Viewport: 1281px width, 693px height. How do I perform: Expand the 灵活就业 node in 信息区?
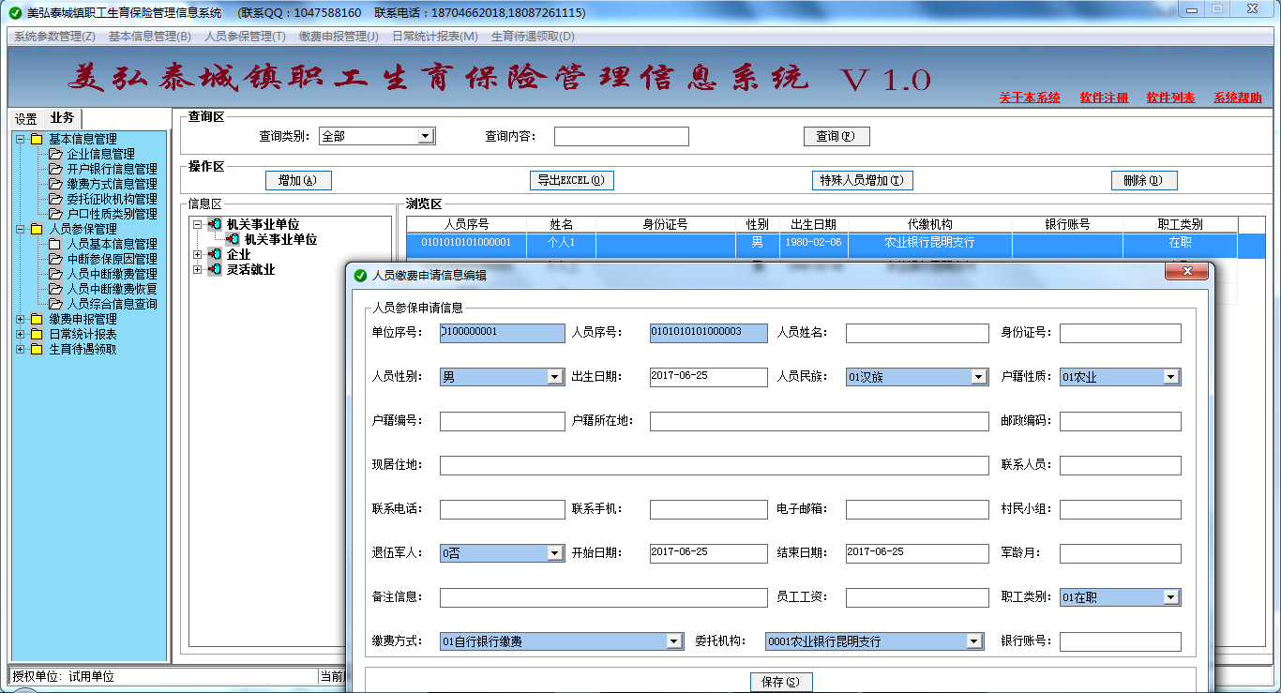(x=197, y=269)
